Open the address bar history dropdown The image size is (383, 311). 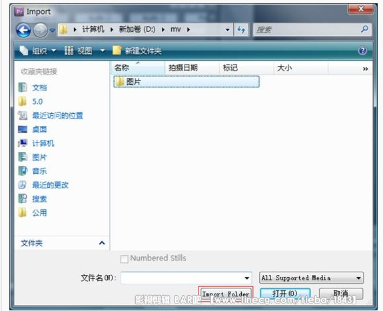(x=227, y=30)
